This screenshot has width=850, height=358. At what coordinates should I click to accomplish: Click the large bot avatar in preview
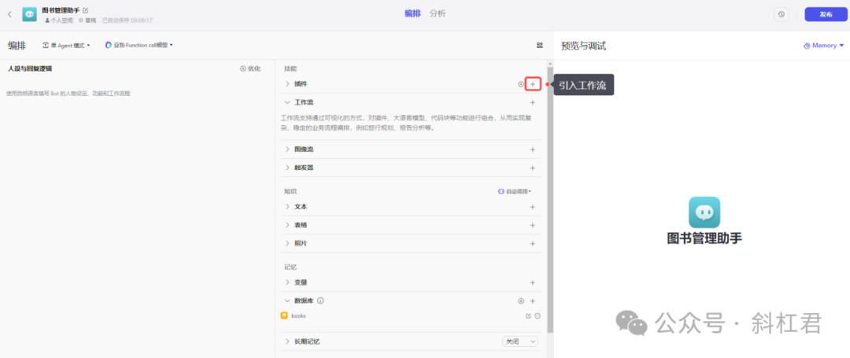click(704, 212)
